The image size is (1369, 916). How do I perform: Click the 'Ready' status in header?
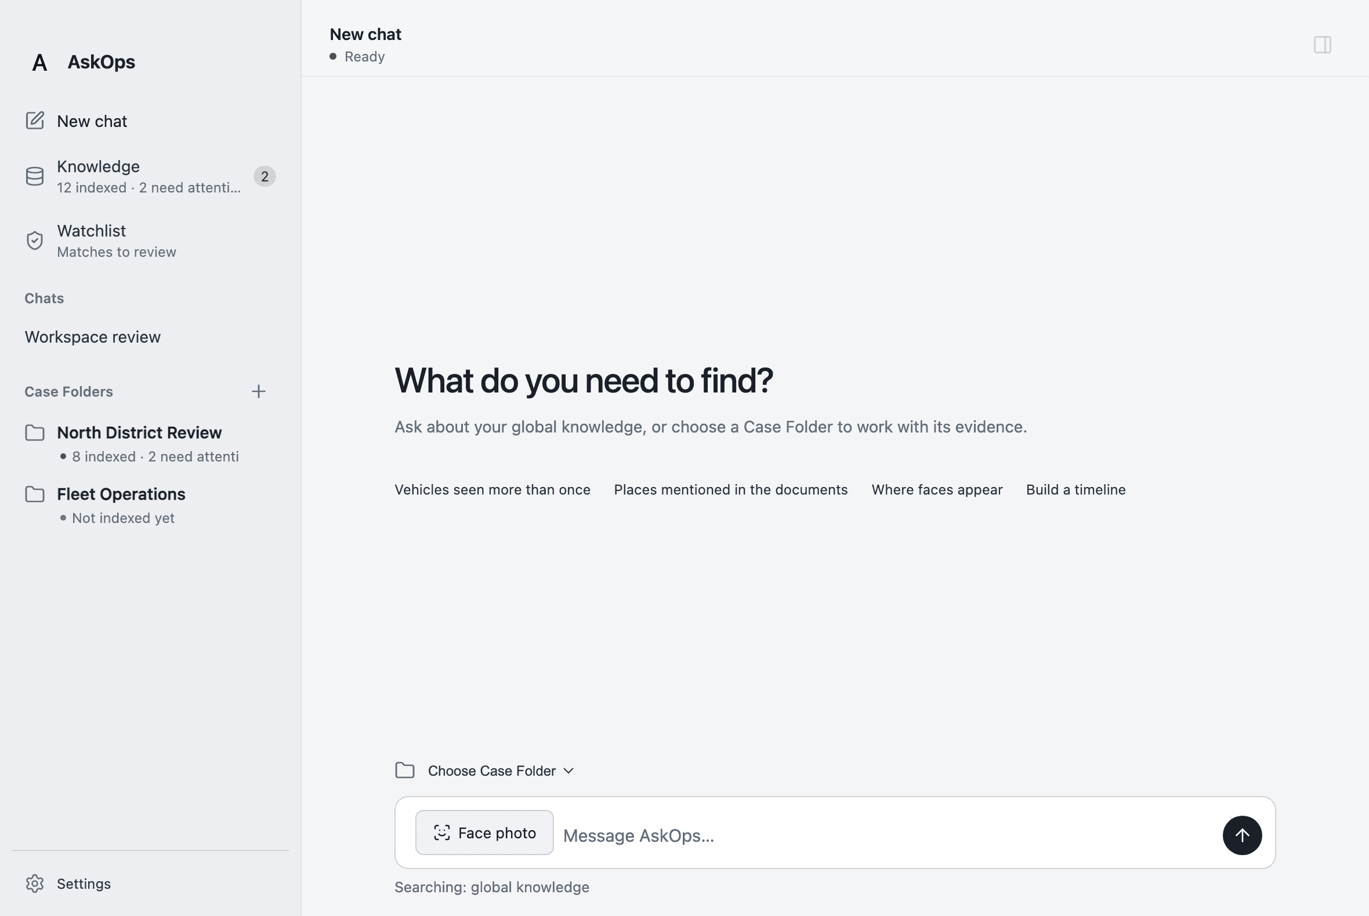(364, 57)
